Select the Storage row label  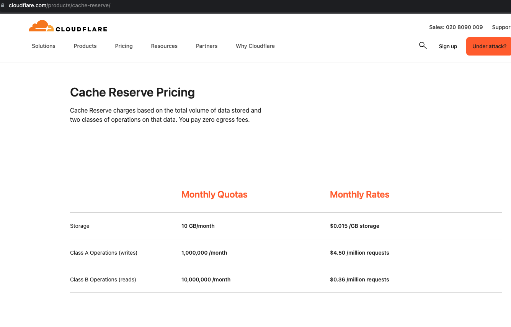[80, 226]
